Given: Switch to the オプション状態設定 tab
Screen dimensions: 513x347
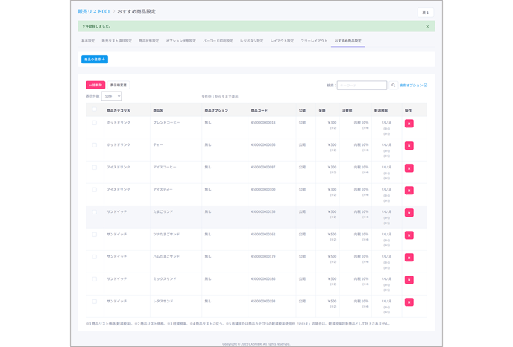Looking at the screenshot, I should tap(181, 41).
